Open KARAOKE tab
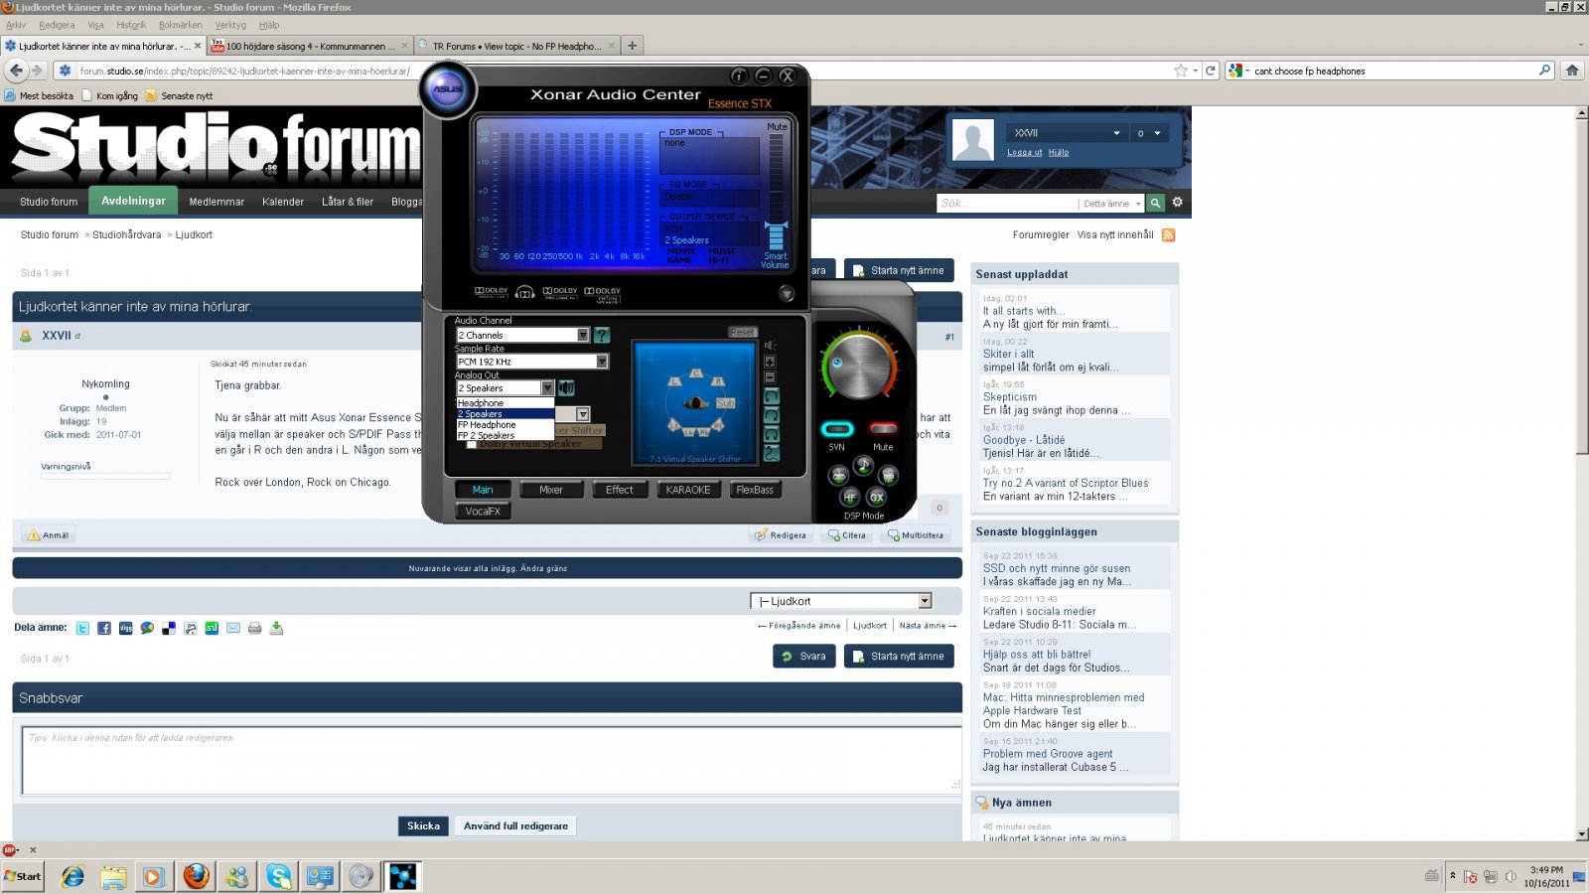The image size is (1589, 894). click(688, 490)
